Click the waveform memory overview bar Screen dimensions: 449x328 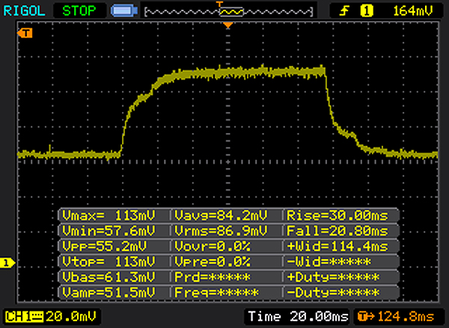click(229, 11)
